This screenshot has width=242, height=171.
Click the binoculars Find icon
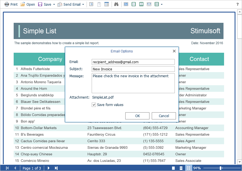(x=116, y=4)
